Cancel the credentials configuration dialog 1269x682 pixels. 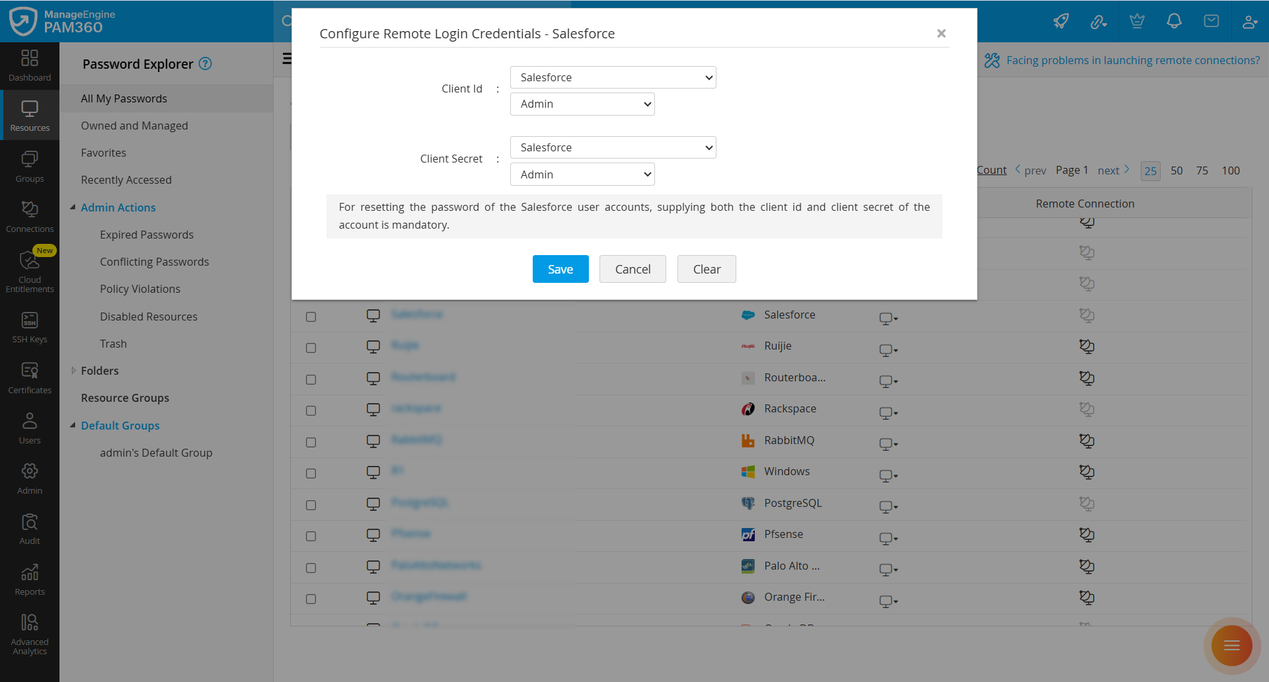point(633,269)
